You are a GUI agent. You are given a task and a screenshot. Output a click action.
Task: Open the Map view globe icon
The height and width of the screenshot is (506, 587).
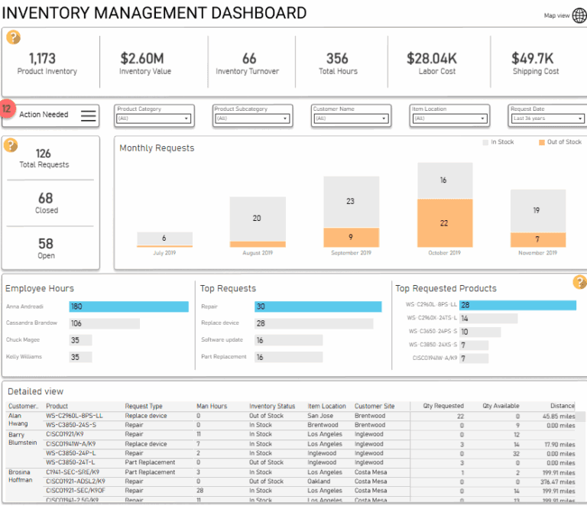(x=579, y=16)
